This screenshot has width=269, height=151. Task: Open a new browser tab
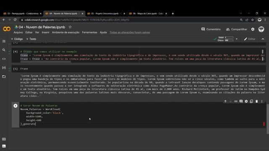(173, 13)
